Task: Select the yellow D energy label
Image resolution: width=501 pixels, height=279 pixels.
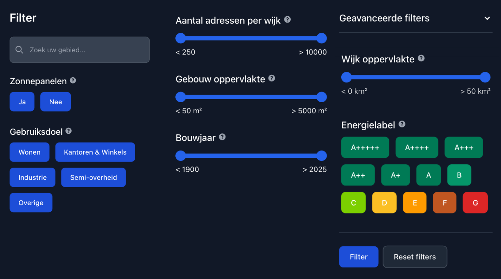Action: click(384, 203)
